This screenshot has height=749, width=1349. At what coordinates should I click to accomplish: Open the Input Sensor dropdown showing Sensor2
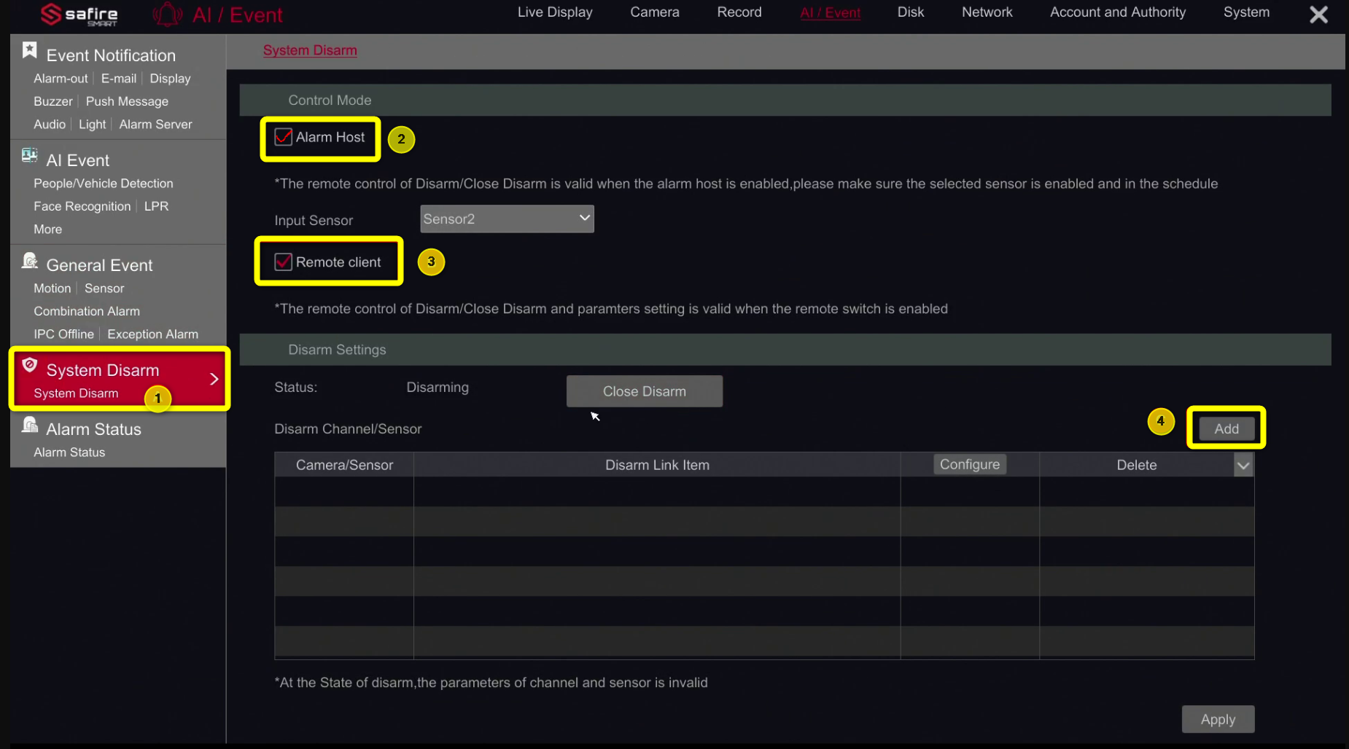(x=506, y=219)
